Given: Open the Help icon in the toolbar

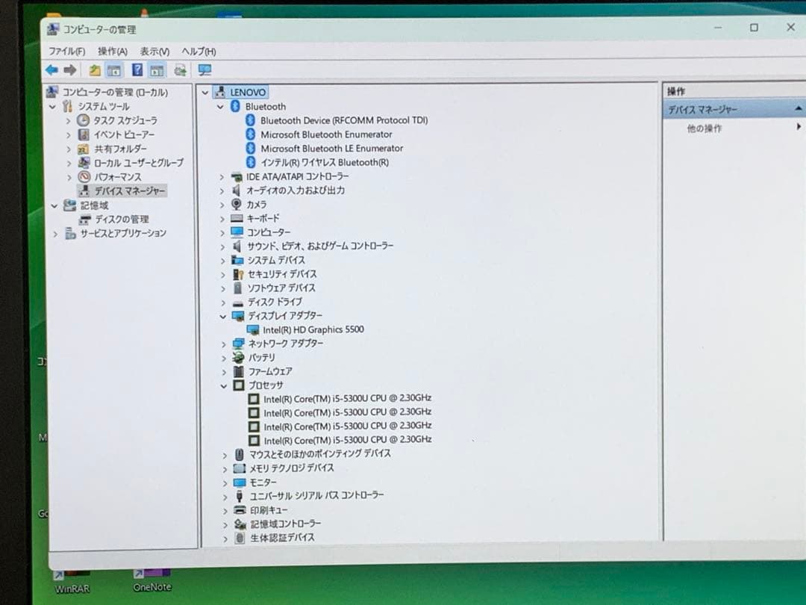Looking at the screenshot, I should click(x=137, y=69).
